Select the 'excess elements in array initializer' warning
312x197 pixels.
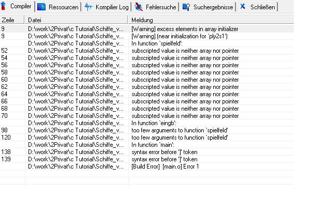point(147,29)
